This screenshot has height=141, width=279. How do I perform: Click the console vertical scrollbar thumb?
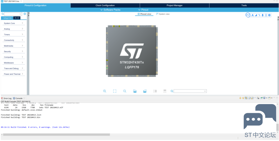277,127
